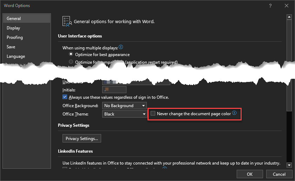This screenshot has height=181, width=295.
Task: Cancel the Word Options dialog
Action: point(279,174)
